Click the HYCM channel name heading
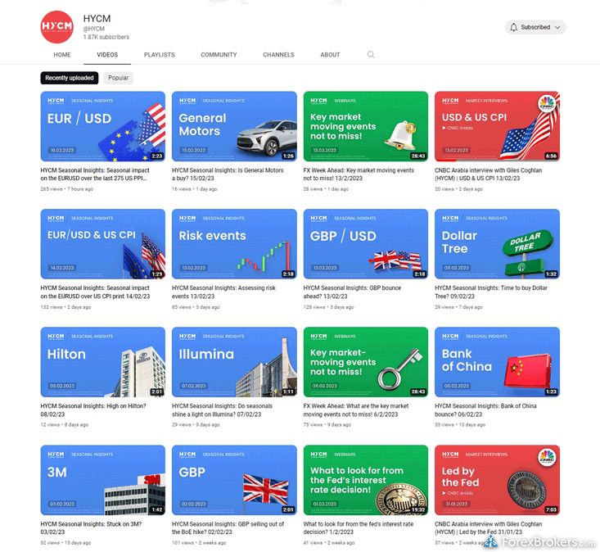 click(97, 18)
